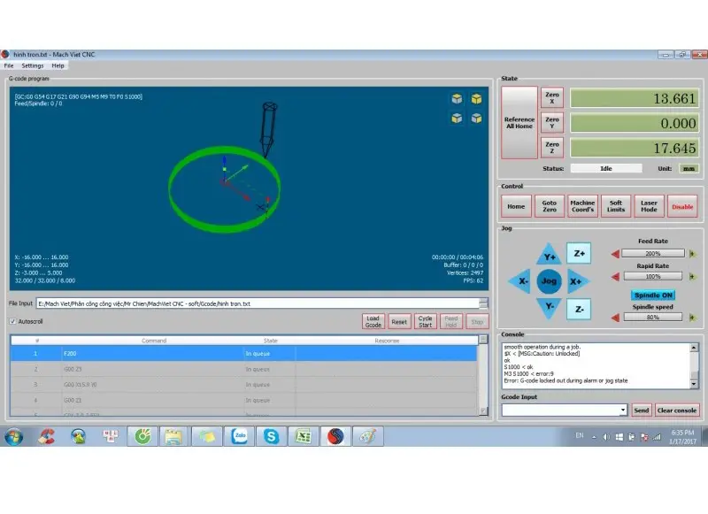The image size is (708, 514).
Task: Open Sticky Notes taskbar icon
Action: (x=206, y=436)
